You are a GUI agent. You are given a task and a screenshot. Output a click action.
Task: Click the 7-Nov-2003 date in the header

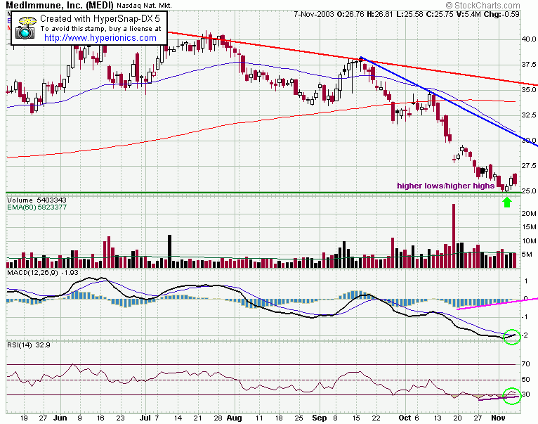(x=314, y=14)
